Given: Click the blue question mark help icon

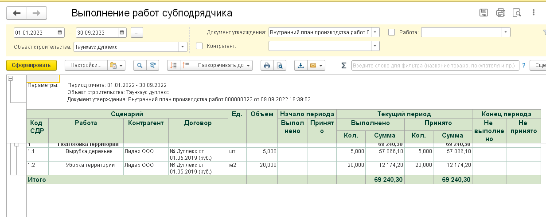Looking at the screenshot, I should point(523,66).
